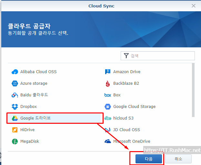
Task: Choose Google Cloud Storage label
Action: pos(134,107)
